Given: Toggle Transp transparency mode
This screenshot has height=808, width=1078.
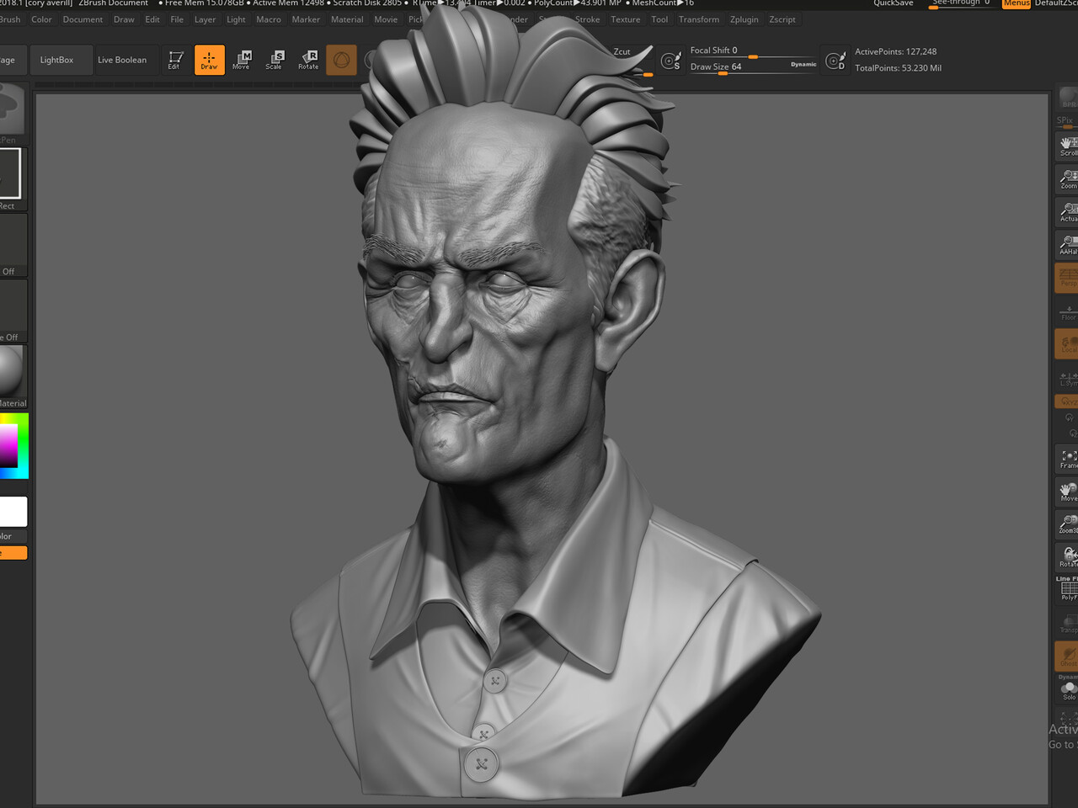Looking at the screenshot, I should click(1068, 624).
